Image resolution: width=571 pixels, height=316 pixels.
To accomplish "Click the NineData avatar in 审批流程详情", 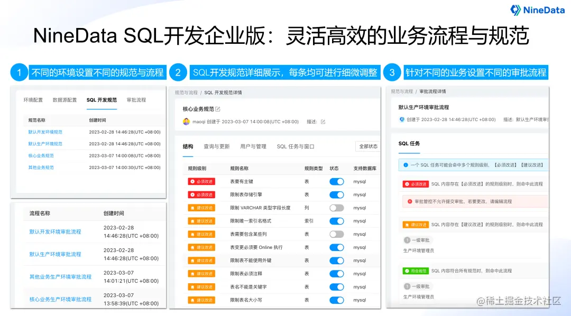I will (x=402, y=119).
